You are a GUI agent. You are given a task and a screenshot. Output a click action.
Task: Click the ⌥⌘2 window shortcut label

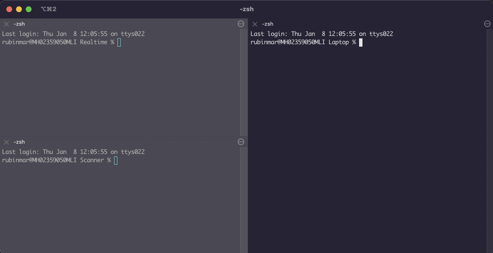(x=49, y=9)
